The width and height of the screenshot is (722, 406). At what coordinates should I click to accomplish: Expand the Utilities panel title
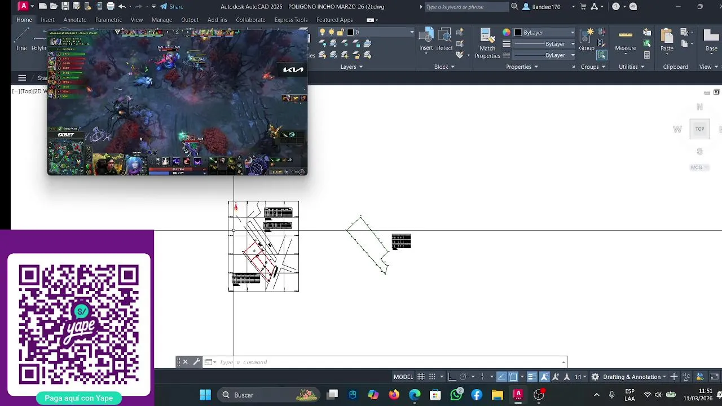point(631,67)
